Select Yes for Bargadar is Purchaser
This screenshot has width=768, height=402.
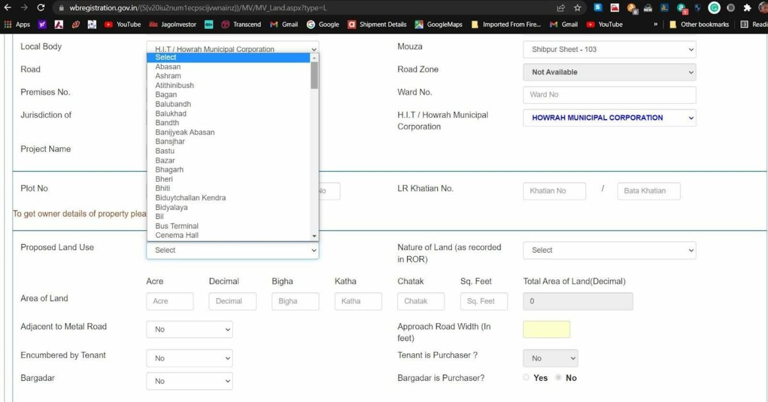pyautogui.click(x=527, y=378)
